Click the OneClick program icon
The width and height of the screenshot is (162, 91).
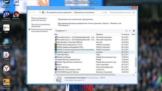(56, 52)
